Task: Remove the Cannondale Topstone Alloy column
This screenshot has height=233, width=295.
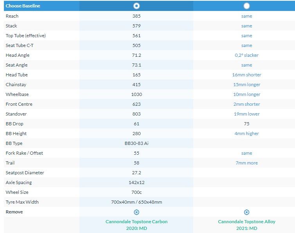Action: (246, 212)
